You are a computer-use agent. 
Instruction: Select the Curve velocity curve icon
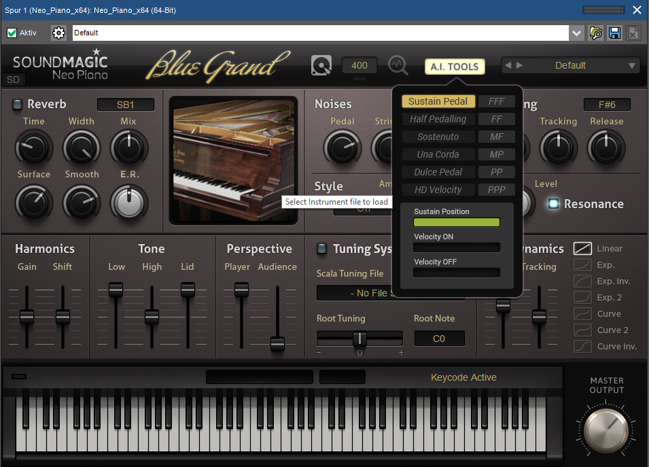point(582,313)
